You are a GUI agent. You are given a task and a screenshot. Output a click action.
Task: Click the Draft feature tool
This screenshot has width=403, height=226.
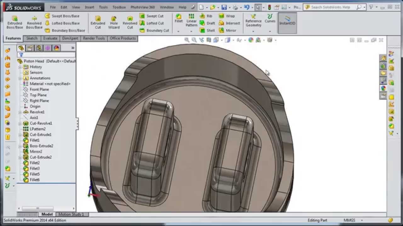tap(207, 23)
